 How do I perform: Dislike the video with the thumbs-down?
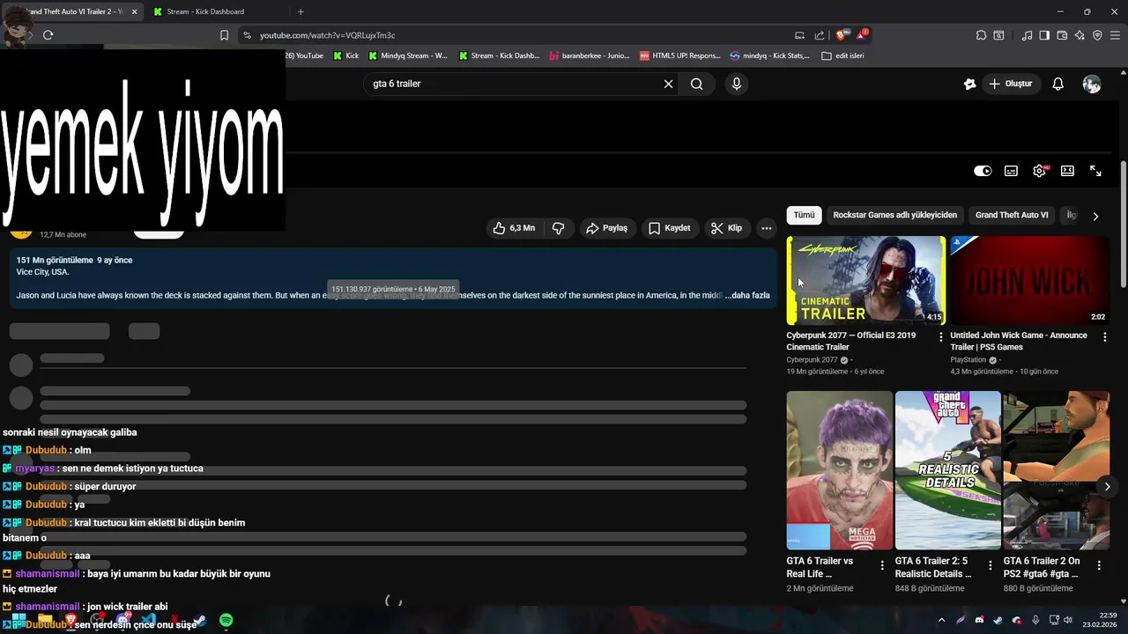click(559, 228)
